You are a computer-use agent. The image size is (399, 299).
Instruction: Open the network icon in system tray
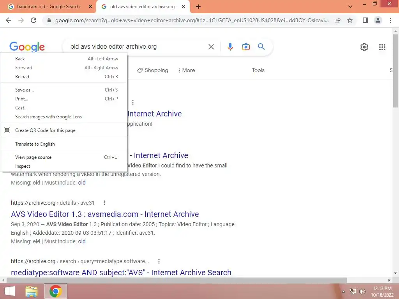click(353, 292)
